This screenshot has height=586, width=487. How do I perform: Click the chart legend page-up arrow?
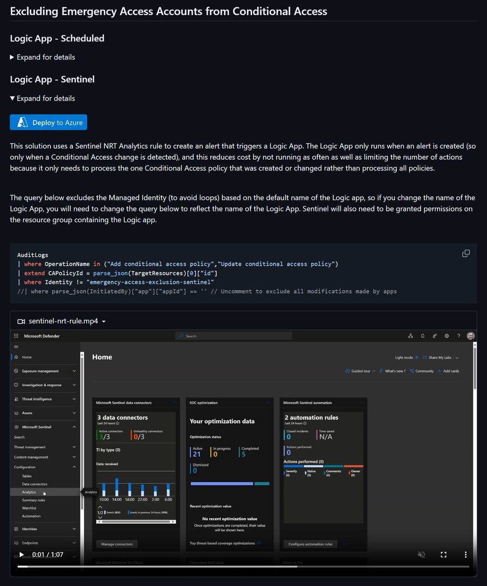pos(100,507)
